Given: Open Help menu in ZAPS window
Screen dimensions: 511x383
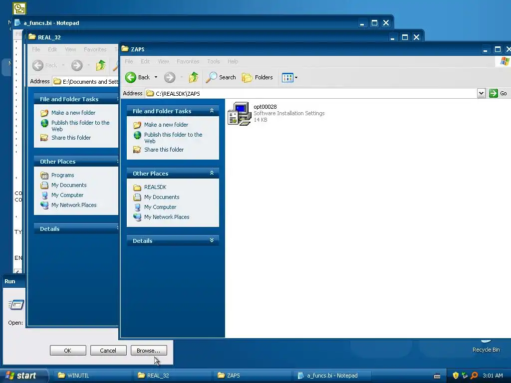Looking at the screenshot, I should tap(233, 61).
